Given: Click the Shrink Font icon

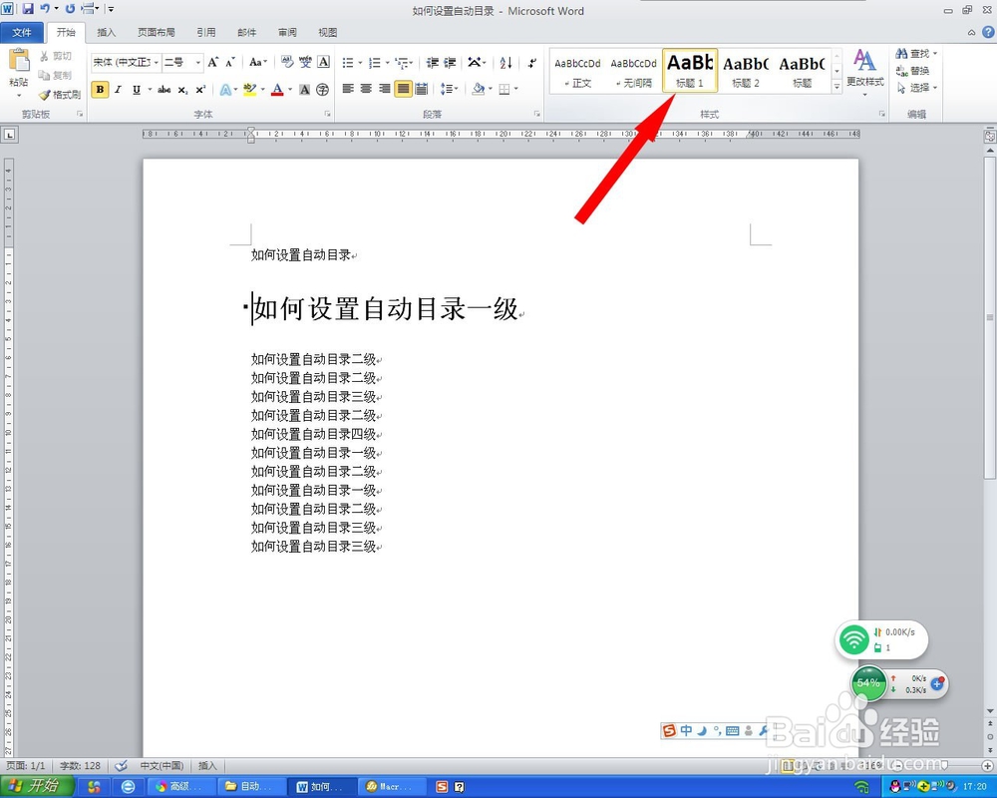Looking at the screenshot, I should click(x=230, y=62).
